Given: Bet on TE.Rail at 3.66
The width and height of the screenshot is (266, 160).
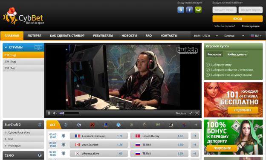Looking at the screenshot, I should [159, 145].
